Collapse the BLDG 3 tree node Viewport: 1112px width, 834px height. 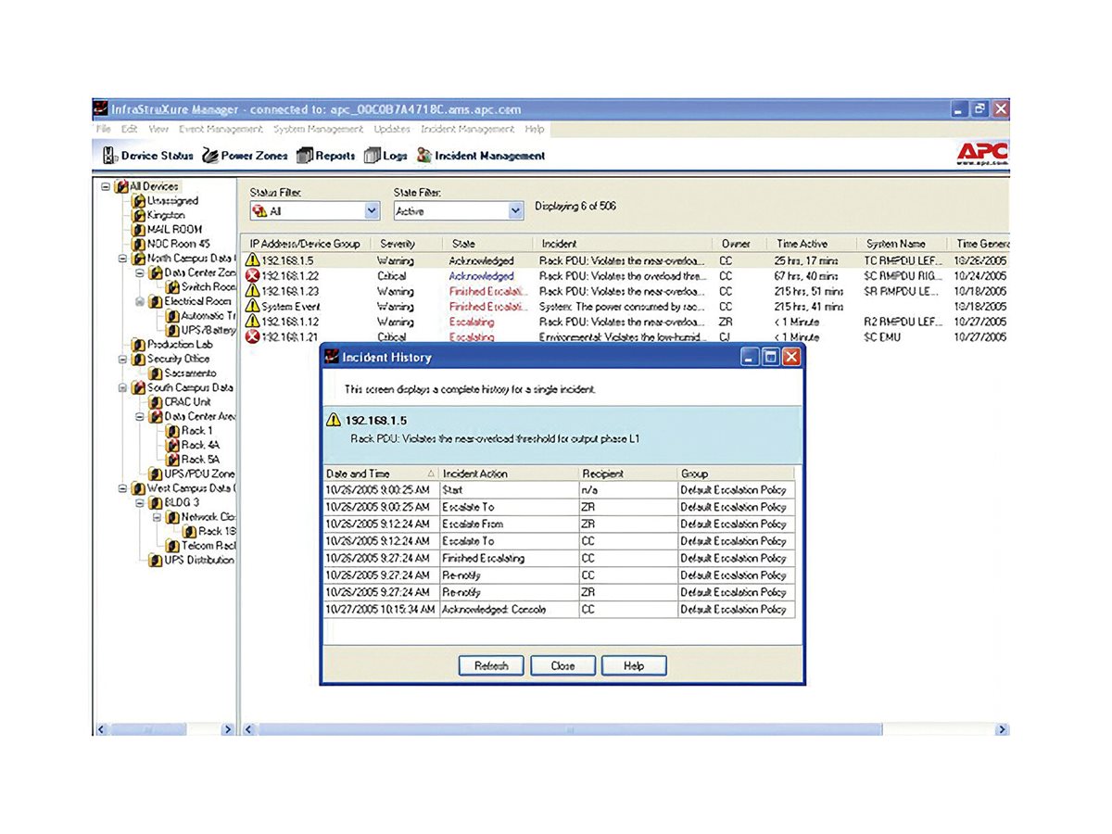coord(141,503)
